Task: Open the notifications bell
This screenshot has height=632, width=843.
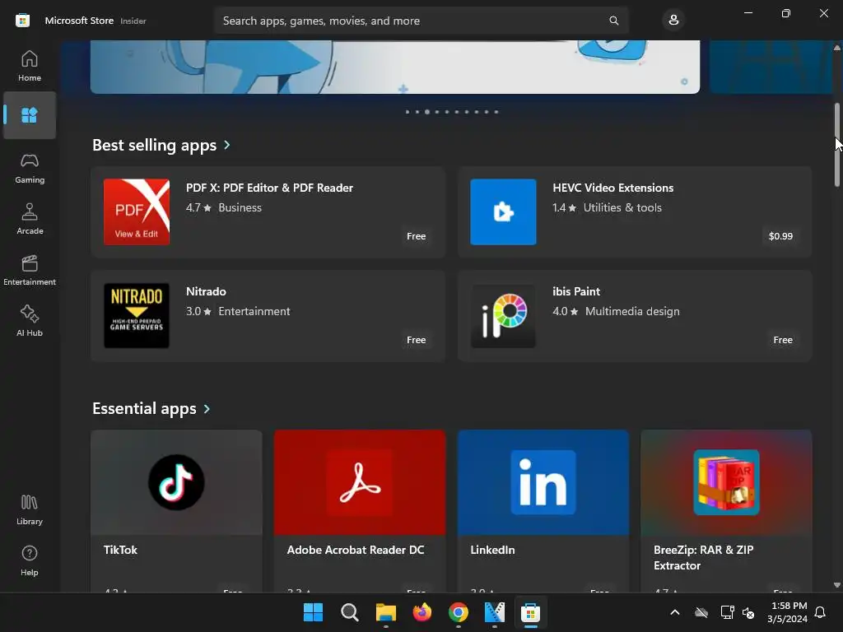Action: coord(821,612)
